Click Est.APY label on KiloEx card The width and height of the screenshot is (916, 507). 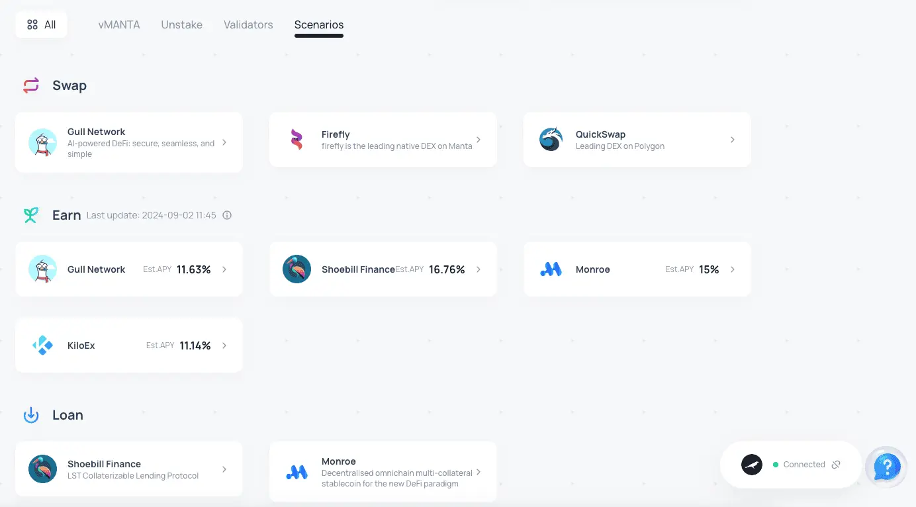click(160, 346)
